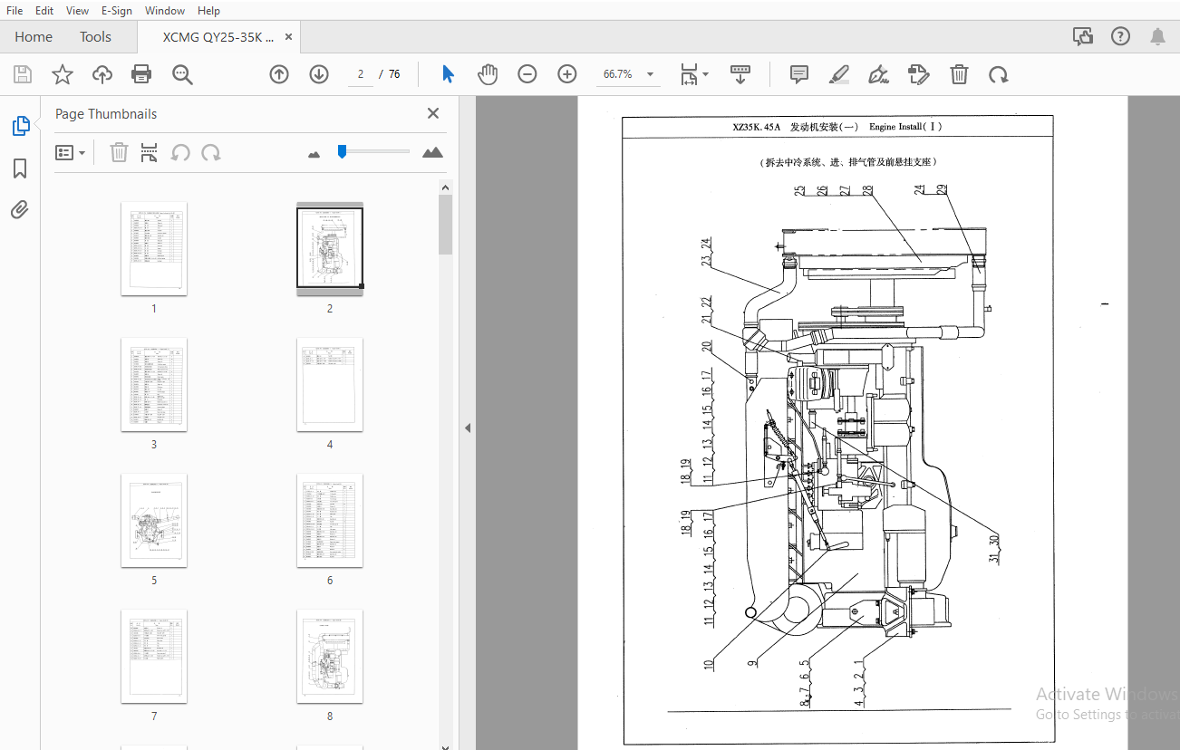Select page 4 thumbnail
The height and width of the screenshot is (750, 1180).
(330, 385)
